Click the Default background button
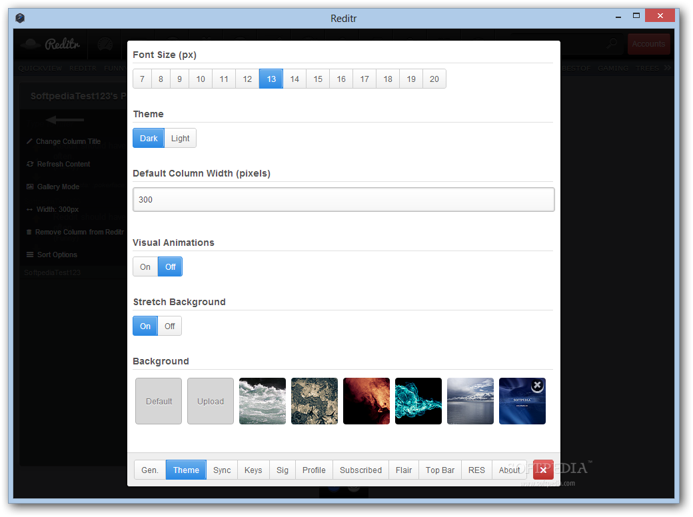Viewport: 693px width, 517px height. (x=159, y=401)
